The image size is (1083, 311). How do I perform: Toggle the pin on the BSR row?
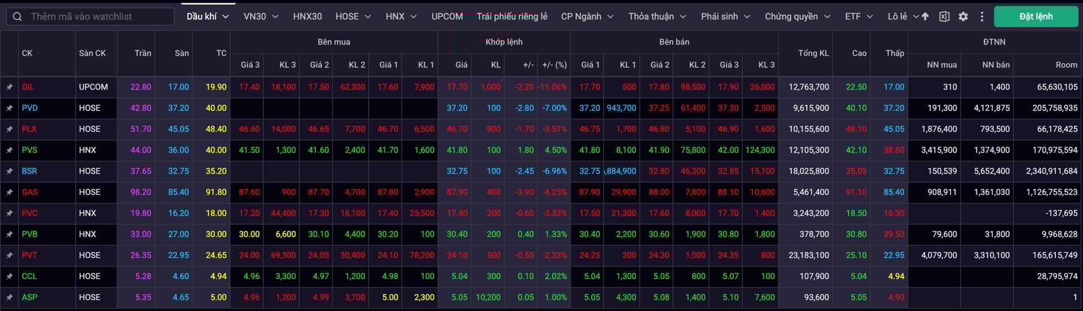pyautogui.click(x=10, y=171)
